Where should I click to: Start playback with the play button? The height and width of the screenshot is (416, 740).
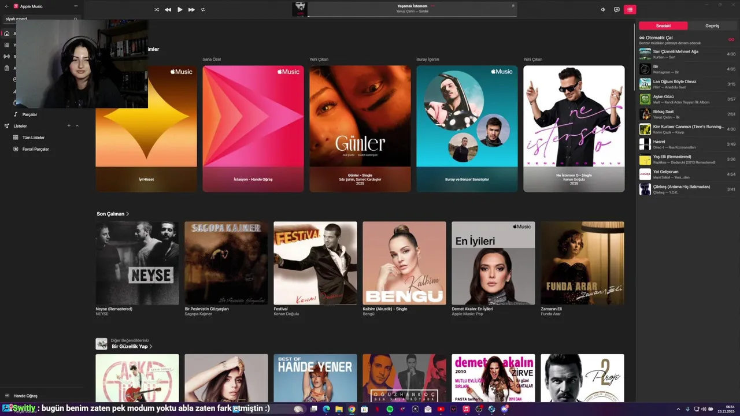tap(180, 10)
